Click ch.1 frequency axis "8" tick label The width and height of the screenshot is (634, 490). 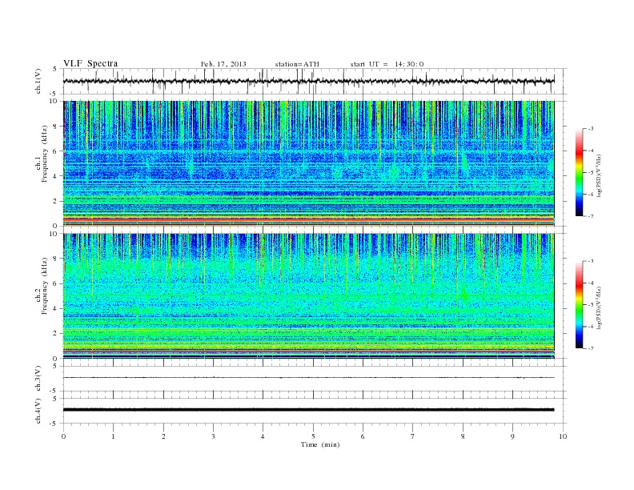55,127
